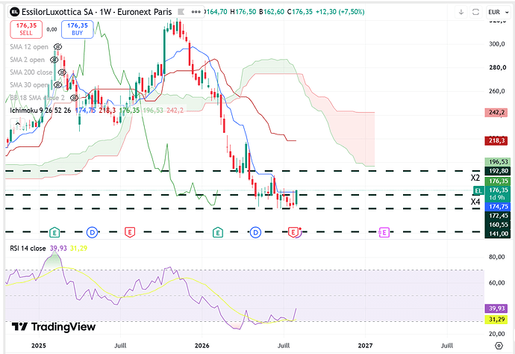Click the 218,3 red price label

click(x=496, y=140)
